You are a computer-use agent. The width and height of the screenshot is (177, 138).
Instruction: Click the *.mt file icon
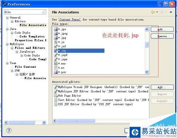(56, 68)
